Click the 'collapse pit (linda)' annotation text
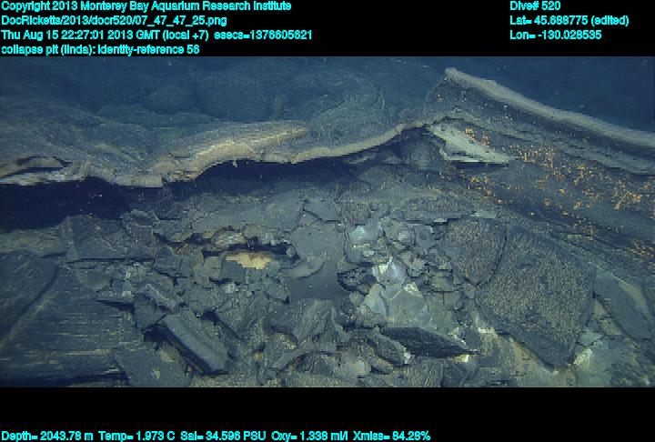 100,49
